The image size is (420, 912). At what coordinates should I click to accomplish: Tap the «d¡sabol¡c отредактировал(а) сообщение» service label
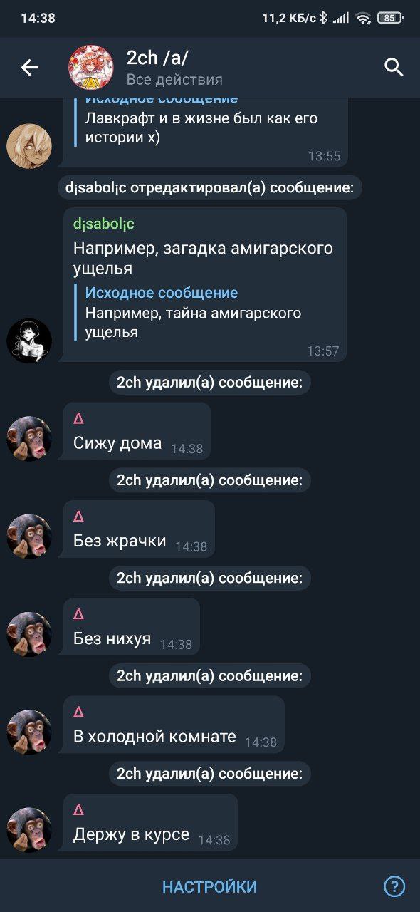[210, 188]
